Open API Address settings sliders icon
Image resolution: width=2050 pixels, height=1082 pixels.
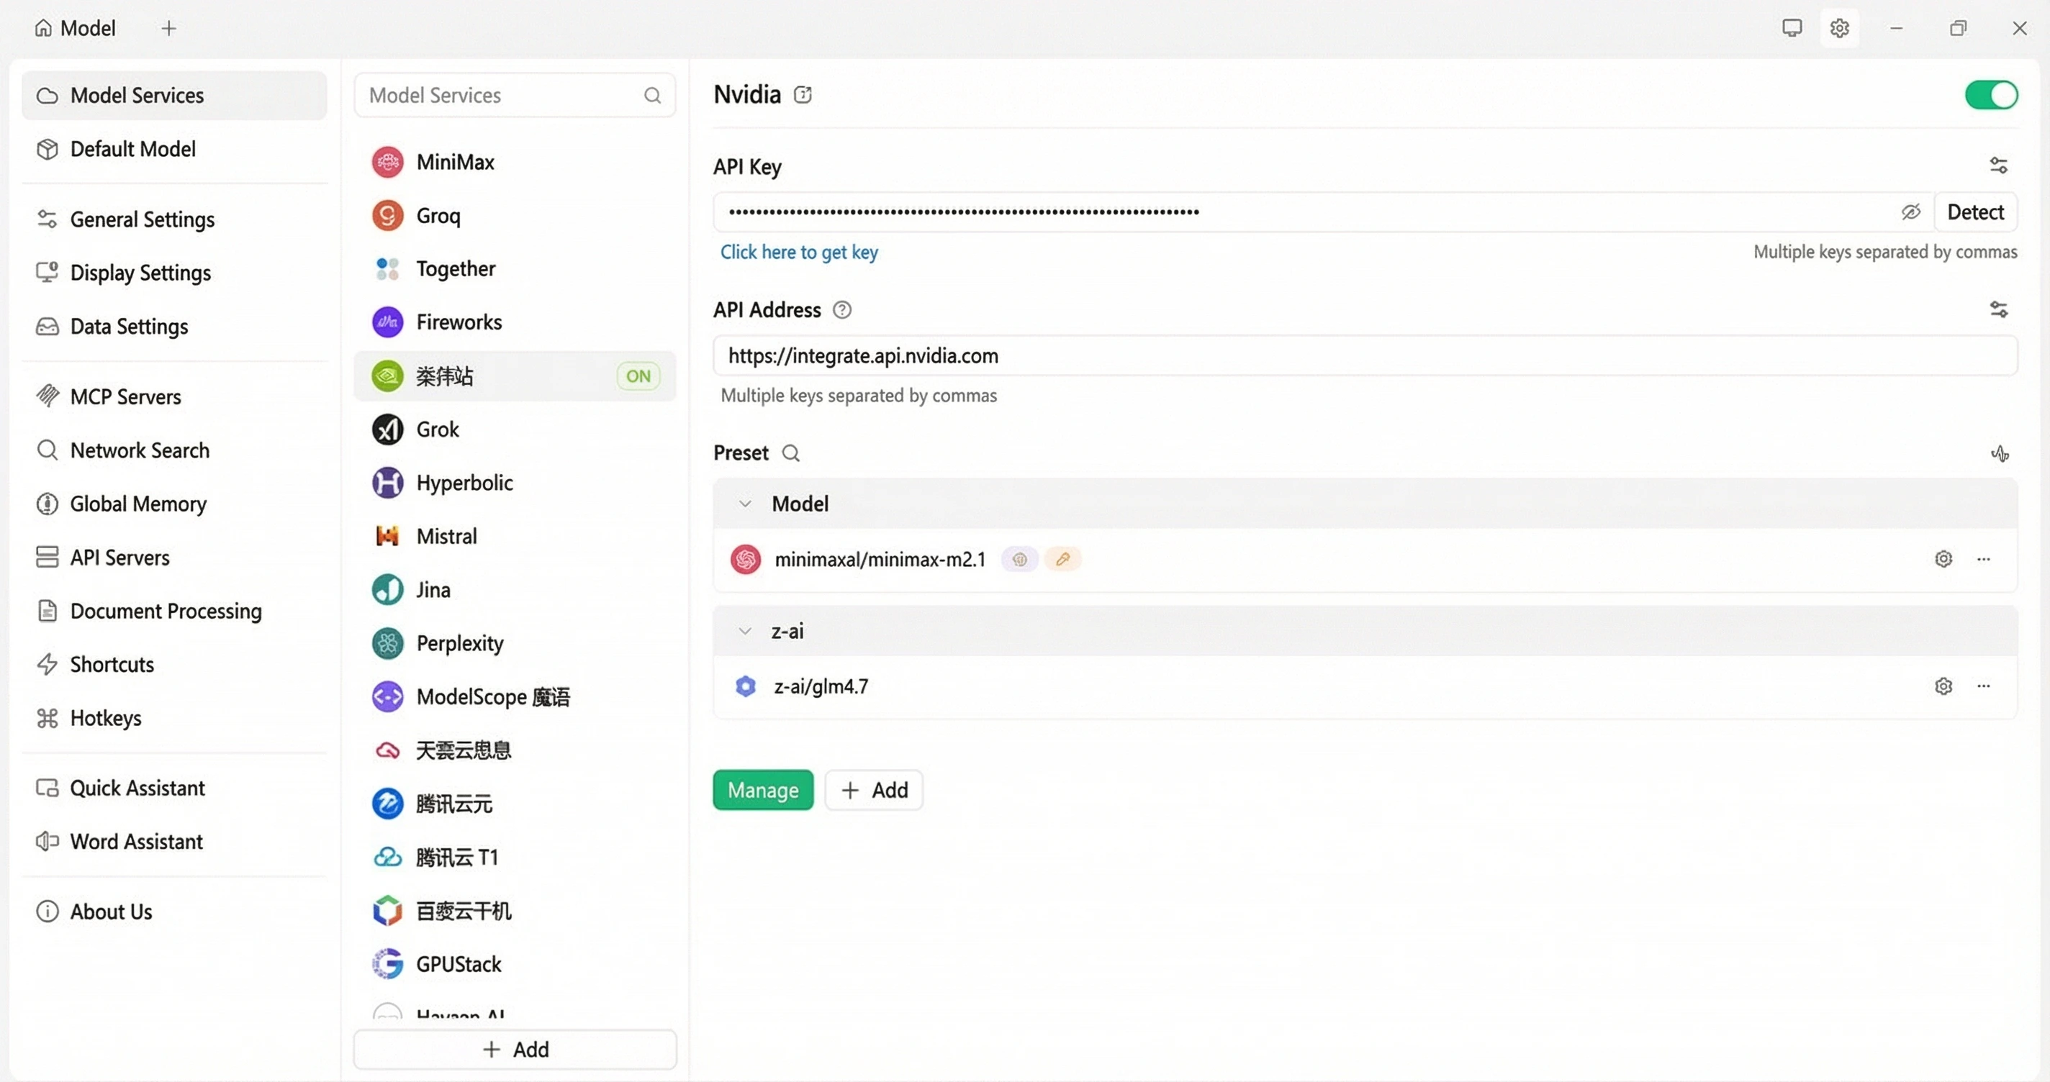click(1998, 309)
